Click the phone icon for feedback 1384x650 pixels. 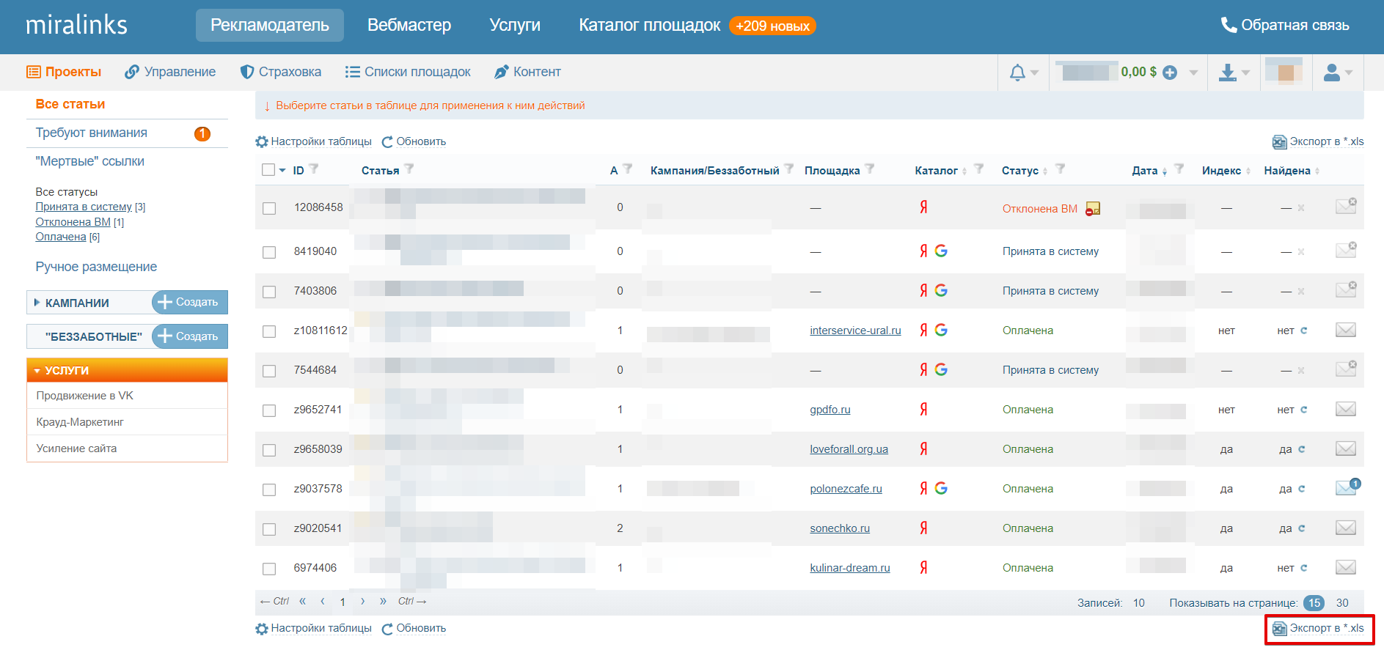click(1229, 25)
